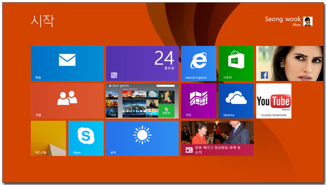Open the Store (스토어) tile

pyautogui.click(x=236, y=63)
